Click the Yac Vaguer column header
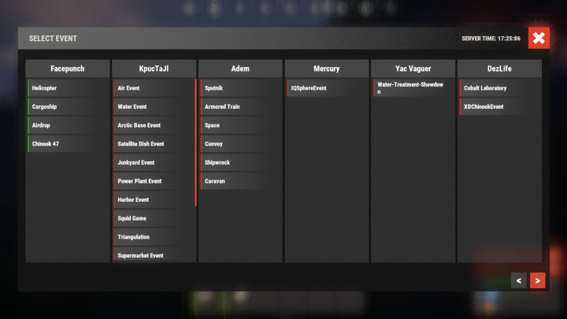The height and width of the screenshot is (319, 567). (x=413, y=69)
